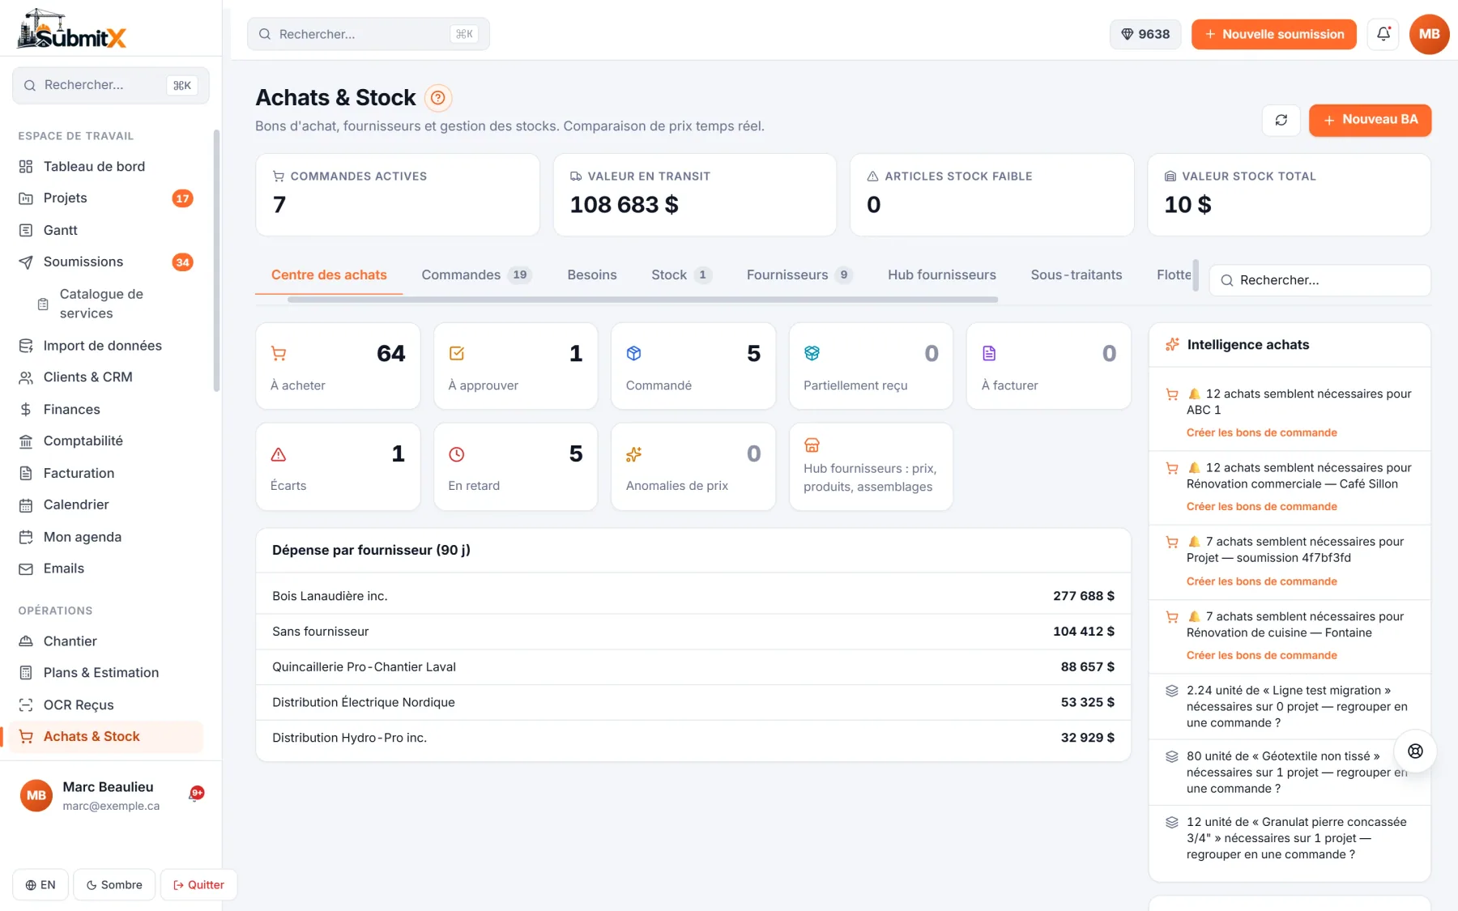Switch to the Stock tab

pos(681,275)
